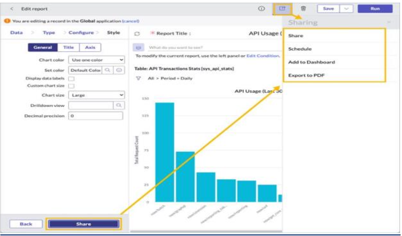Click the Period = Daily filter breadcrumb
Viewport: 402px width, 236px height.
tap(177, 78)
